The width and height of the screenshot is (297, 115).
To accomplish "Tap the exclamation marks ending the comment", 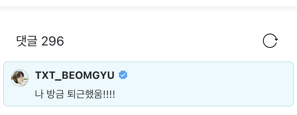I will pyautogui.click(x=109, y=94).
